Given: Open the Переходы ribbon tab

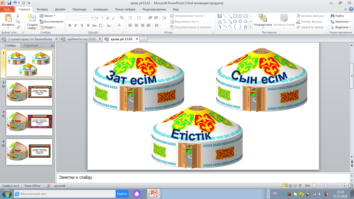Looking at the screenshot, I should pyautogui.click(x=79, y=9).
